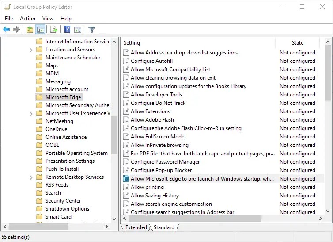
Task: Click the Back arrow toolbar icon
Action: click(x=6, y=29)
